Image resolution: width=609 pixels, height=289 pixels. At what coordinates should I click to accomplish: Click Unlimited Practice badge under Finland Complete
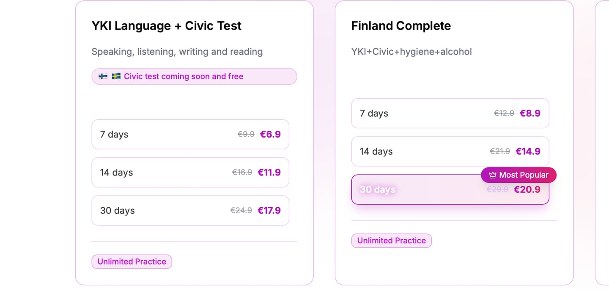coord(391,240)
